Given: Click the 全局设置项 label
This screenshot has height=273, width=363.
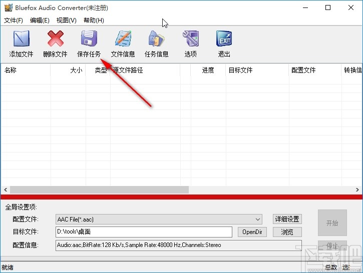Looking at the screenshot, I should point(21,207).
